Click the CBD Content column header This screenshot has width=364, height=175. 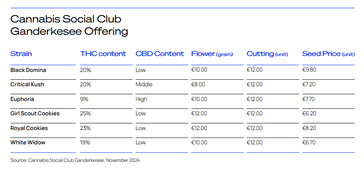pyautogui.click(x=160, y=54)
